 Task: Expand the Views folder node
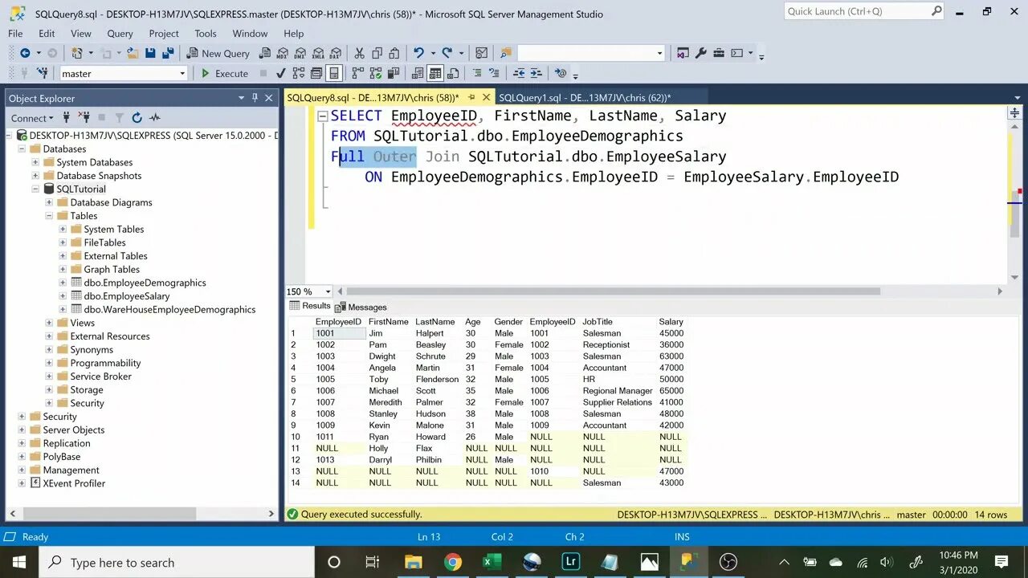click(49, 323)
